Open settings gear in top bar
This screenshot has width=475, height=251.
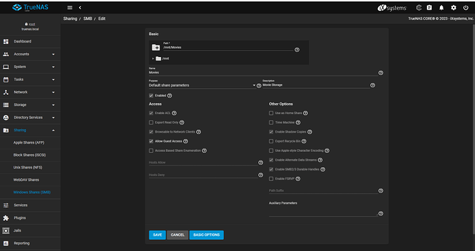[454, 8]
